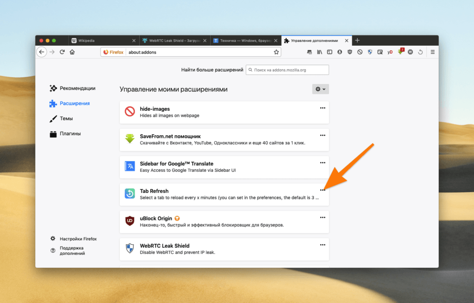Screen dimensions: 474x303
Task: Click the hide-images toolbar icon
Action: (x=360, y=52)
